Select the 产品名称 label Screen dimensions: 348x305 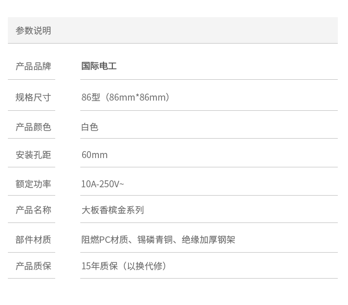point(33,210)
